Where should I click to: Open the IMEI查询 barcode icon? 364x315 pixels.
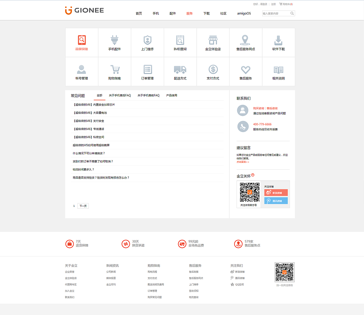click(x=180, y=40)
